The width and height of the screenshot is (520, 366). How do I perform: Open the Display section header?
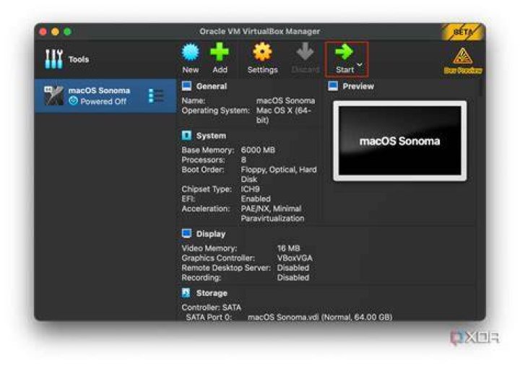(x=211, y=234)
